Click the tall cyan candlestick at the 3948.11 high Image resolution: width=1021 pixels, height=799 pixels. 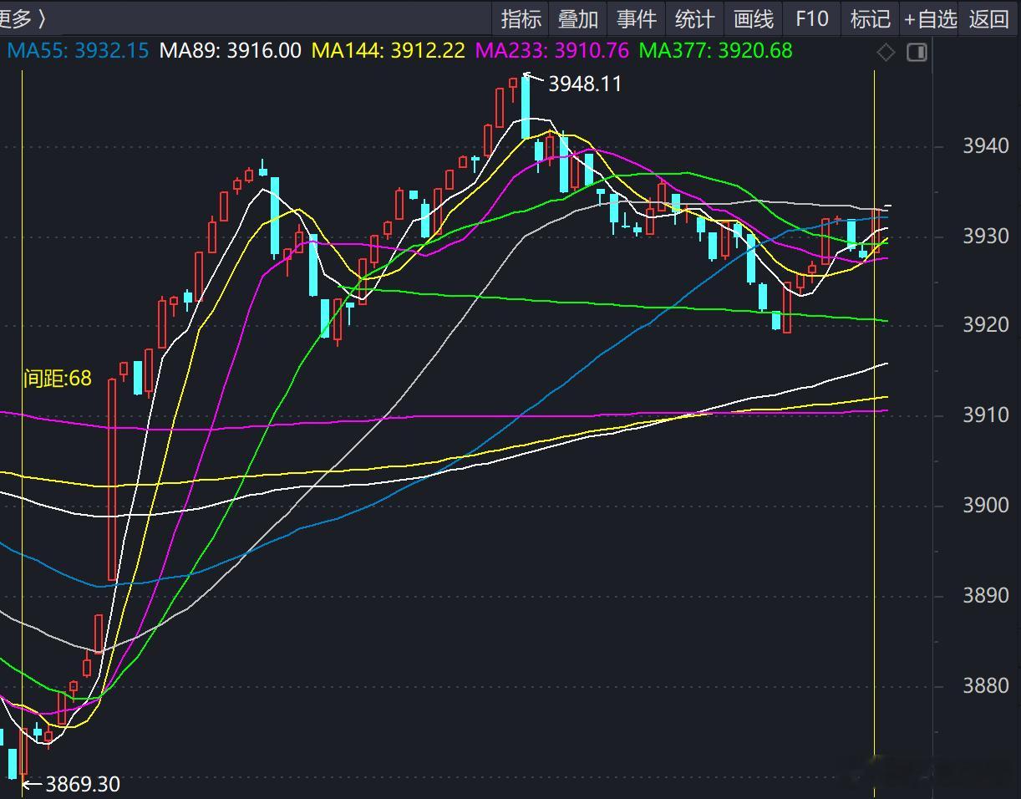click(526, 107)
